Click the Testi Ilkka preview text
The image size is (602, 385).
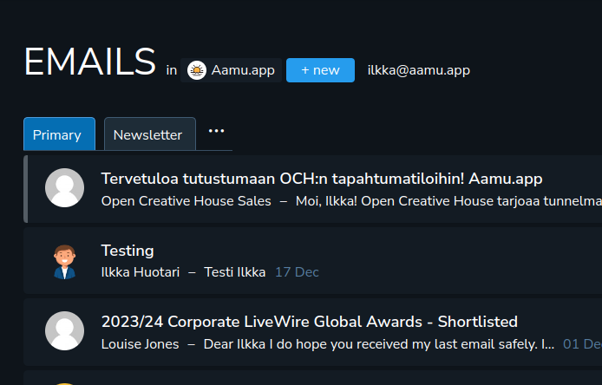click(235, 272)
